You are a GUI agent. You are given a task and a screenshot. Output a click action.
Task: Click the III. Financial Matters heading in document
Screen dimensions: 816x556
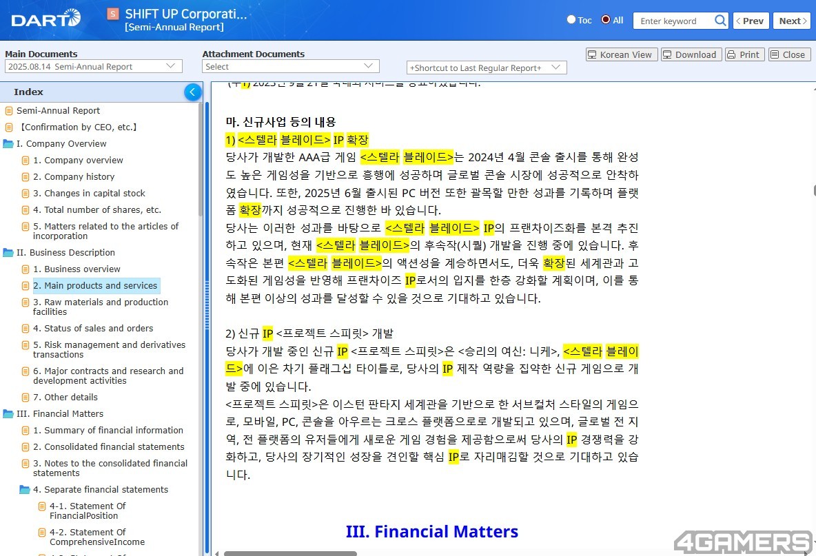coord(432,532)
